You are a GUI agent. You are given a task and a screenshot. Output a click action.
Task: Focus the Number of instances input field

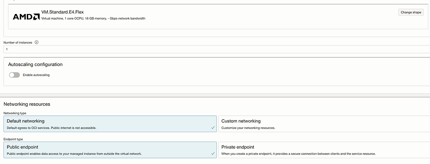[217, 49]
